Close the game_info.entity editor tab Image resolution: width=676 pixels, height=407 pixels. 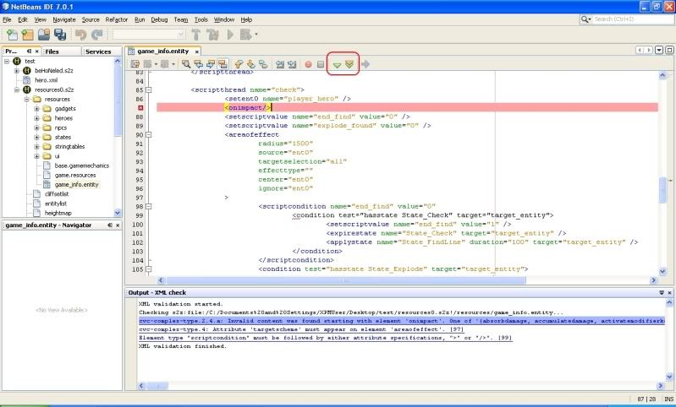197,52
